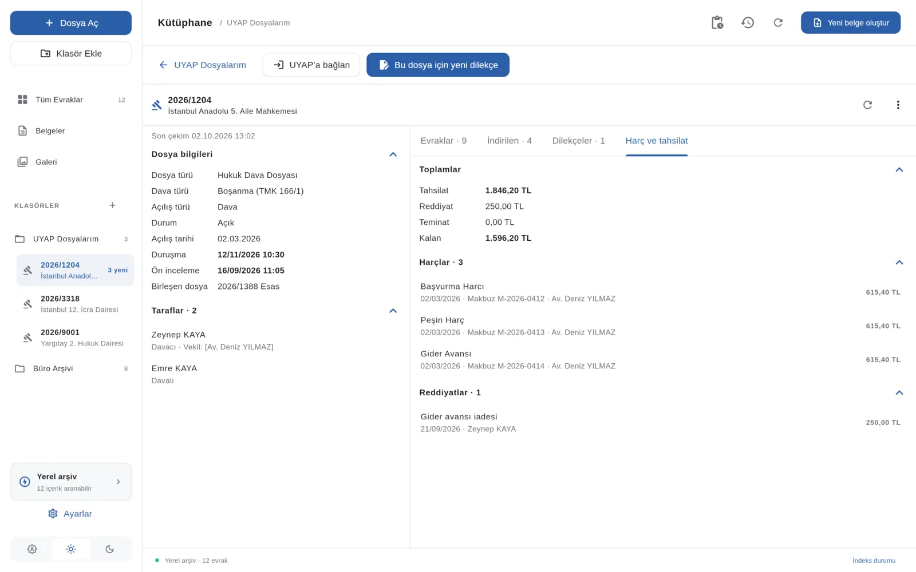The height and width of the screenshot is (572, 916).
Task: Open the Büro Arşivi folder
Action: tap(71, 368)
